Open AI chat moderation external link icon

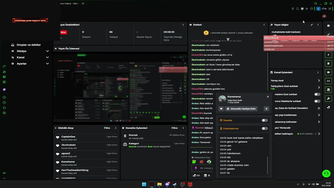click(x=319, y=108)
